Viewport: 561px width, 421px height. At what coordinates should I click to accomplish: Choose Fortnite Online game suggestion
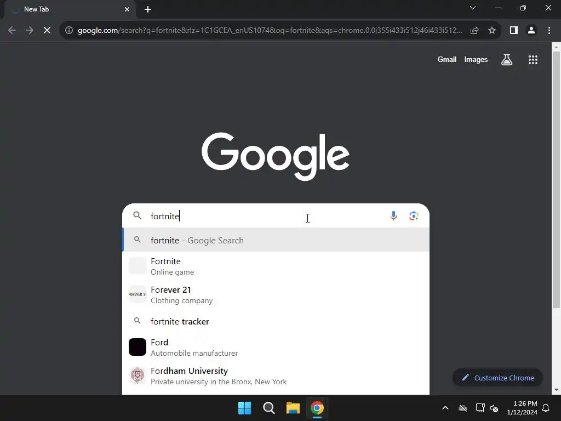(276, 266)
